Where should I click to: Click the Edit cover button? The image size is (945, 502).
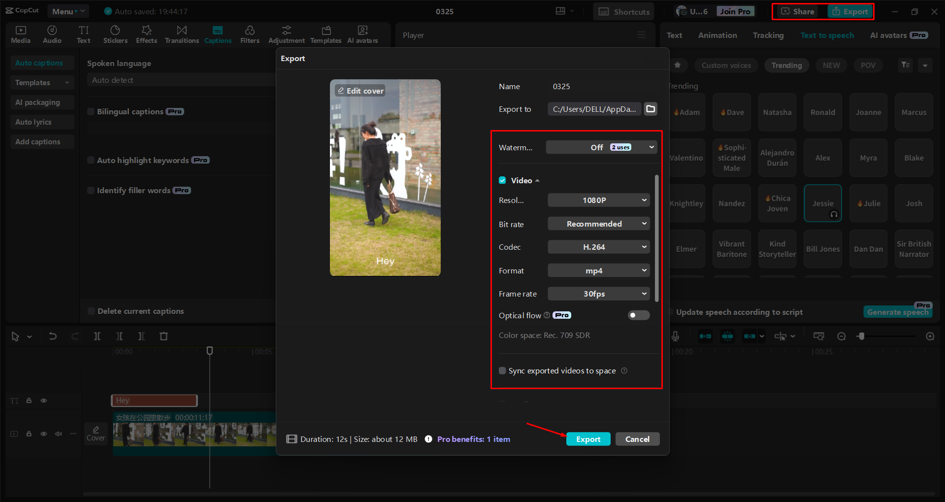[x=360, y=91]
